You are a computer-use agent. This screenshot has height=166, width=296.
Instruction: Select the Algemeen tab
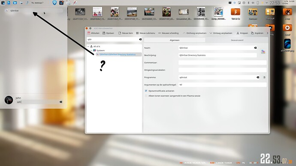click(x=175, y=40)
